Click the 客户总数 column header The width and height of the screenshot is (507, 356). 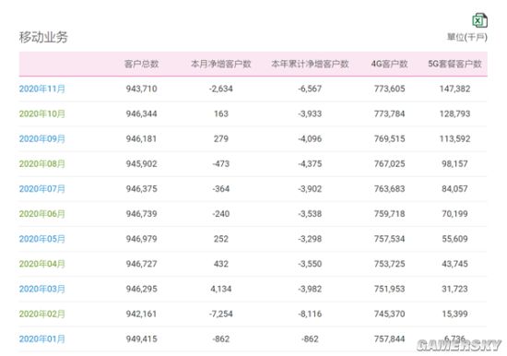point(142,64)
